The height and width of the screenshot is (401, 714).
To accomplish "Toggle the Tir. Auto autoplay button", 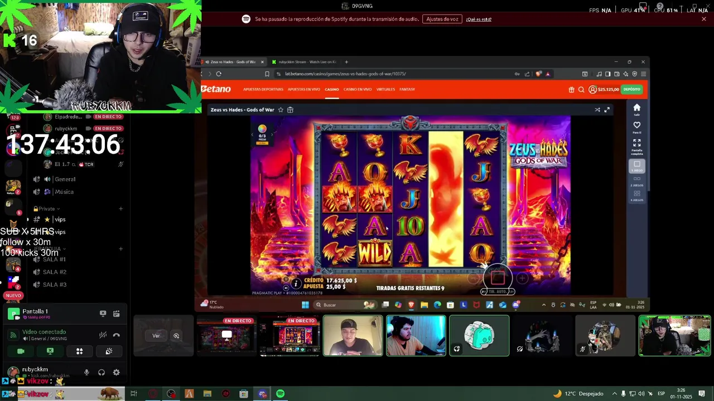I will coord(498,291).
